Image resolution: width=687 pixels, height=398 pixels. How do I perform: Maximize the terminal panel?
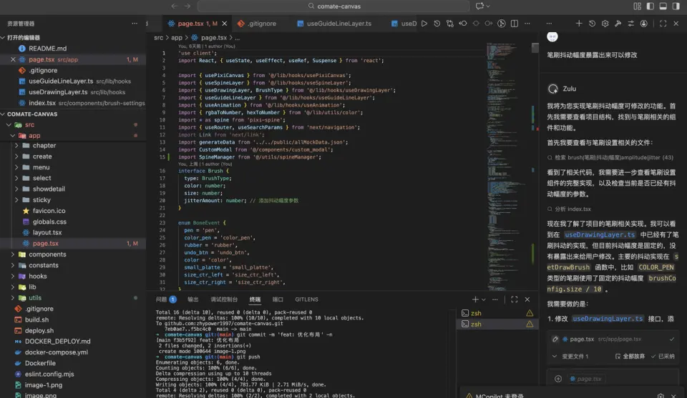point(514,299)
